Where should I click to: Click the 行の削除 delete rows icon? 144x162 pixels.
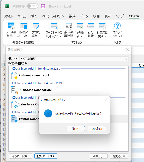pyautogui.click(x=90, y=26)
